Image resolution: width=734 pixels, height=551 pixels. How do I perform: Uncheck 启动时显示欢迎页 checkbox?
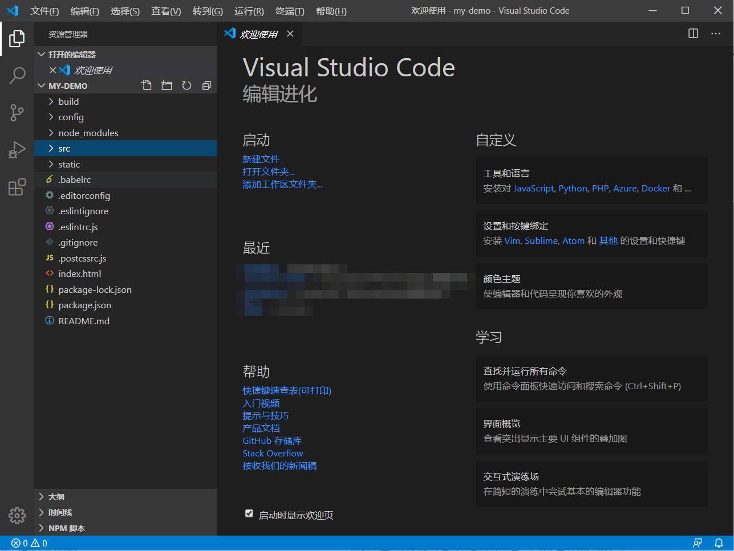[x=249, y=513]
